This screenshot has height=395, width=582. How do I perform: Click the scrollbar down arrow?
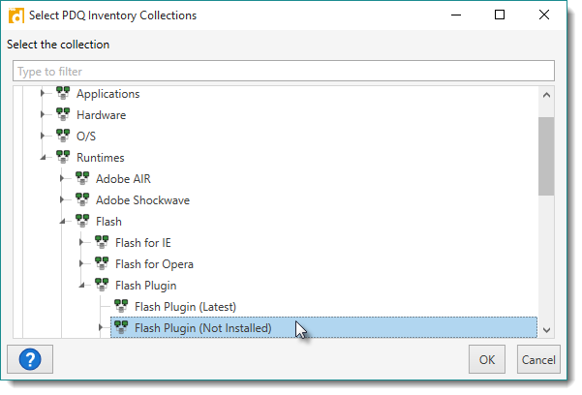[x=547, y=329]
